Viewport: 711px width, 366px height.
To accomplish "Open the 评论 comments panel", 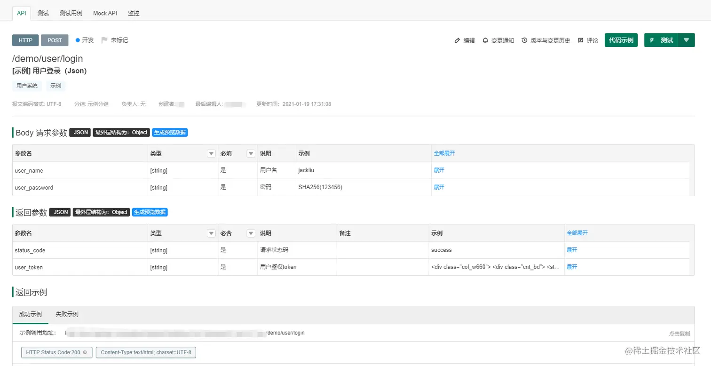I will coord(588,40).
